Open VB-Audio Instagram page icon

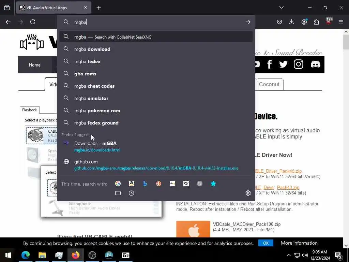(299, 64)
